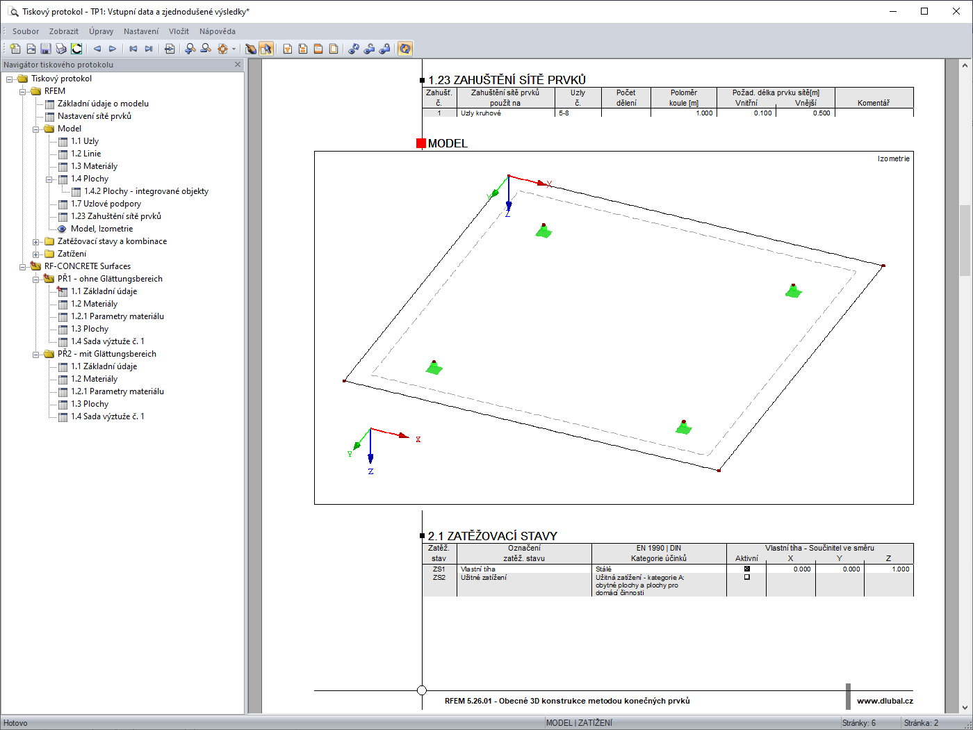The image size is (973, 730).
Task: Click the MODEL isometric drawing in preview
Action: point(614,327)
